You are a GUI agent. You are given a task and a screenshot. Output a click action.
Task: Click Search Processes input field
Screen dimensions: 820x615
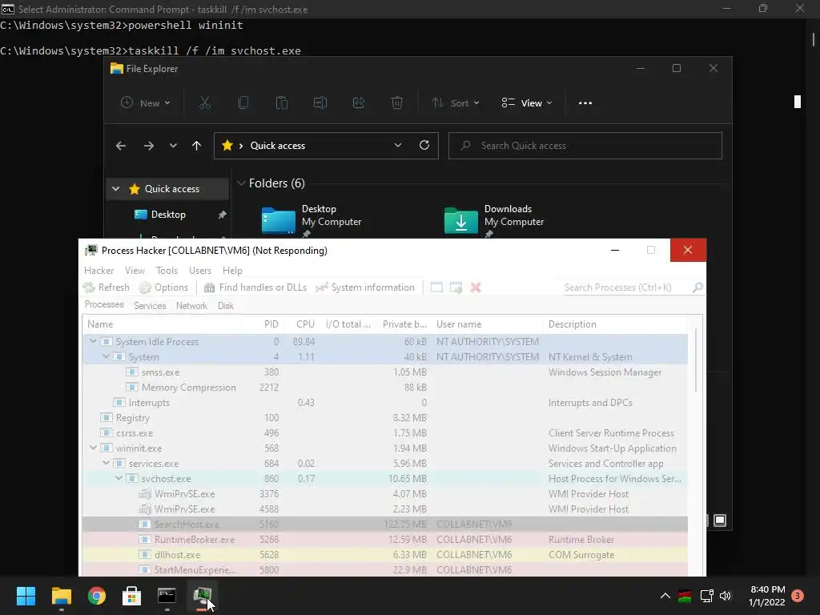pos(628,287)
